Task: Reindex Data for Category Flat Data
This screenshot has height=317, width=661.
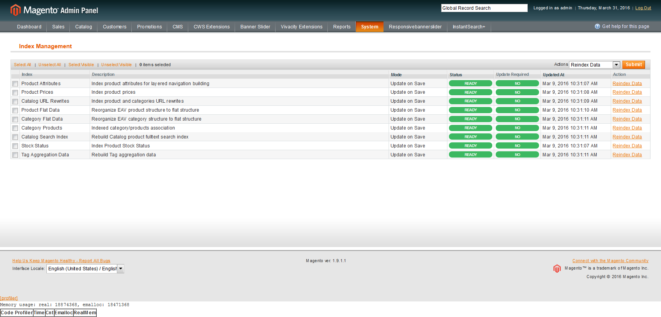Action: pyautogui.click(x=627, y=119)
